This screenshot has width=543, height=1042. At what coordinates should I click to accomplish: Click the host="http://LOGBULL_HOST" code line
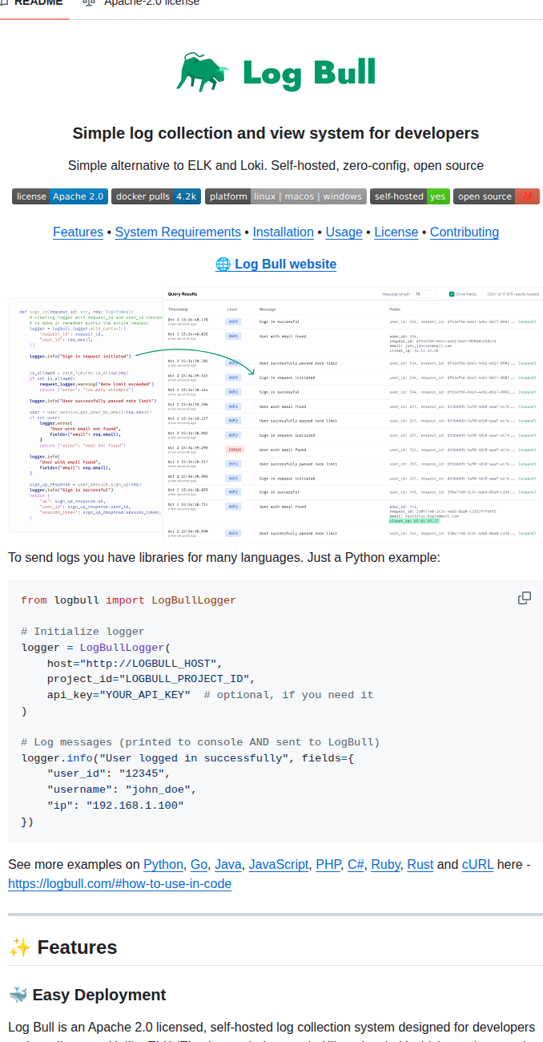pos(135,664)
